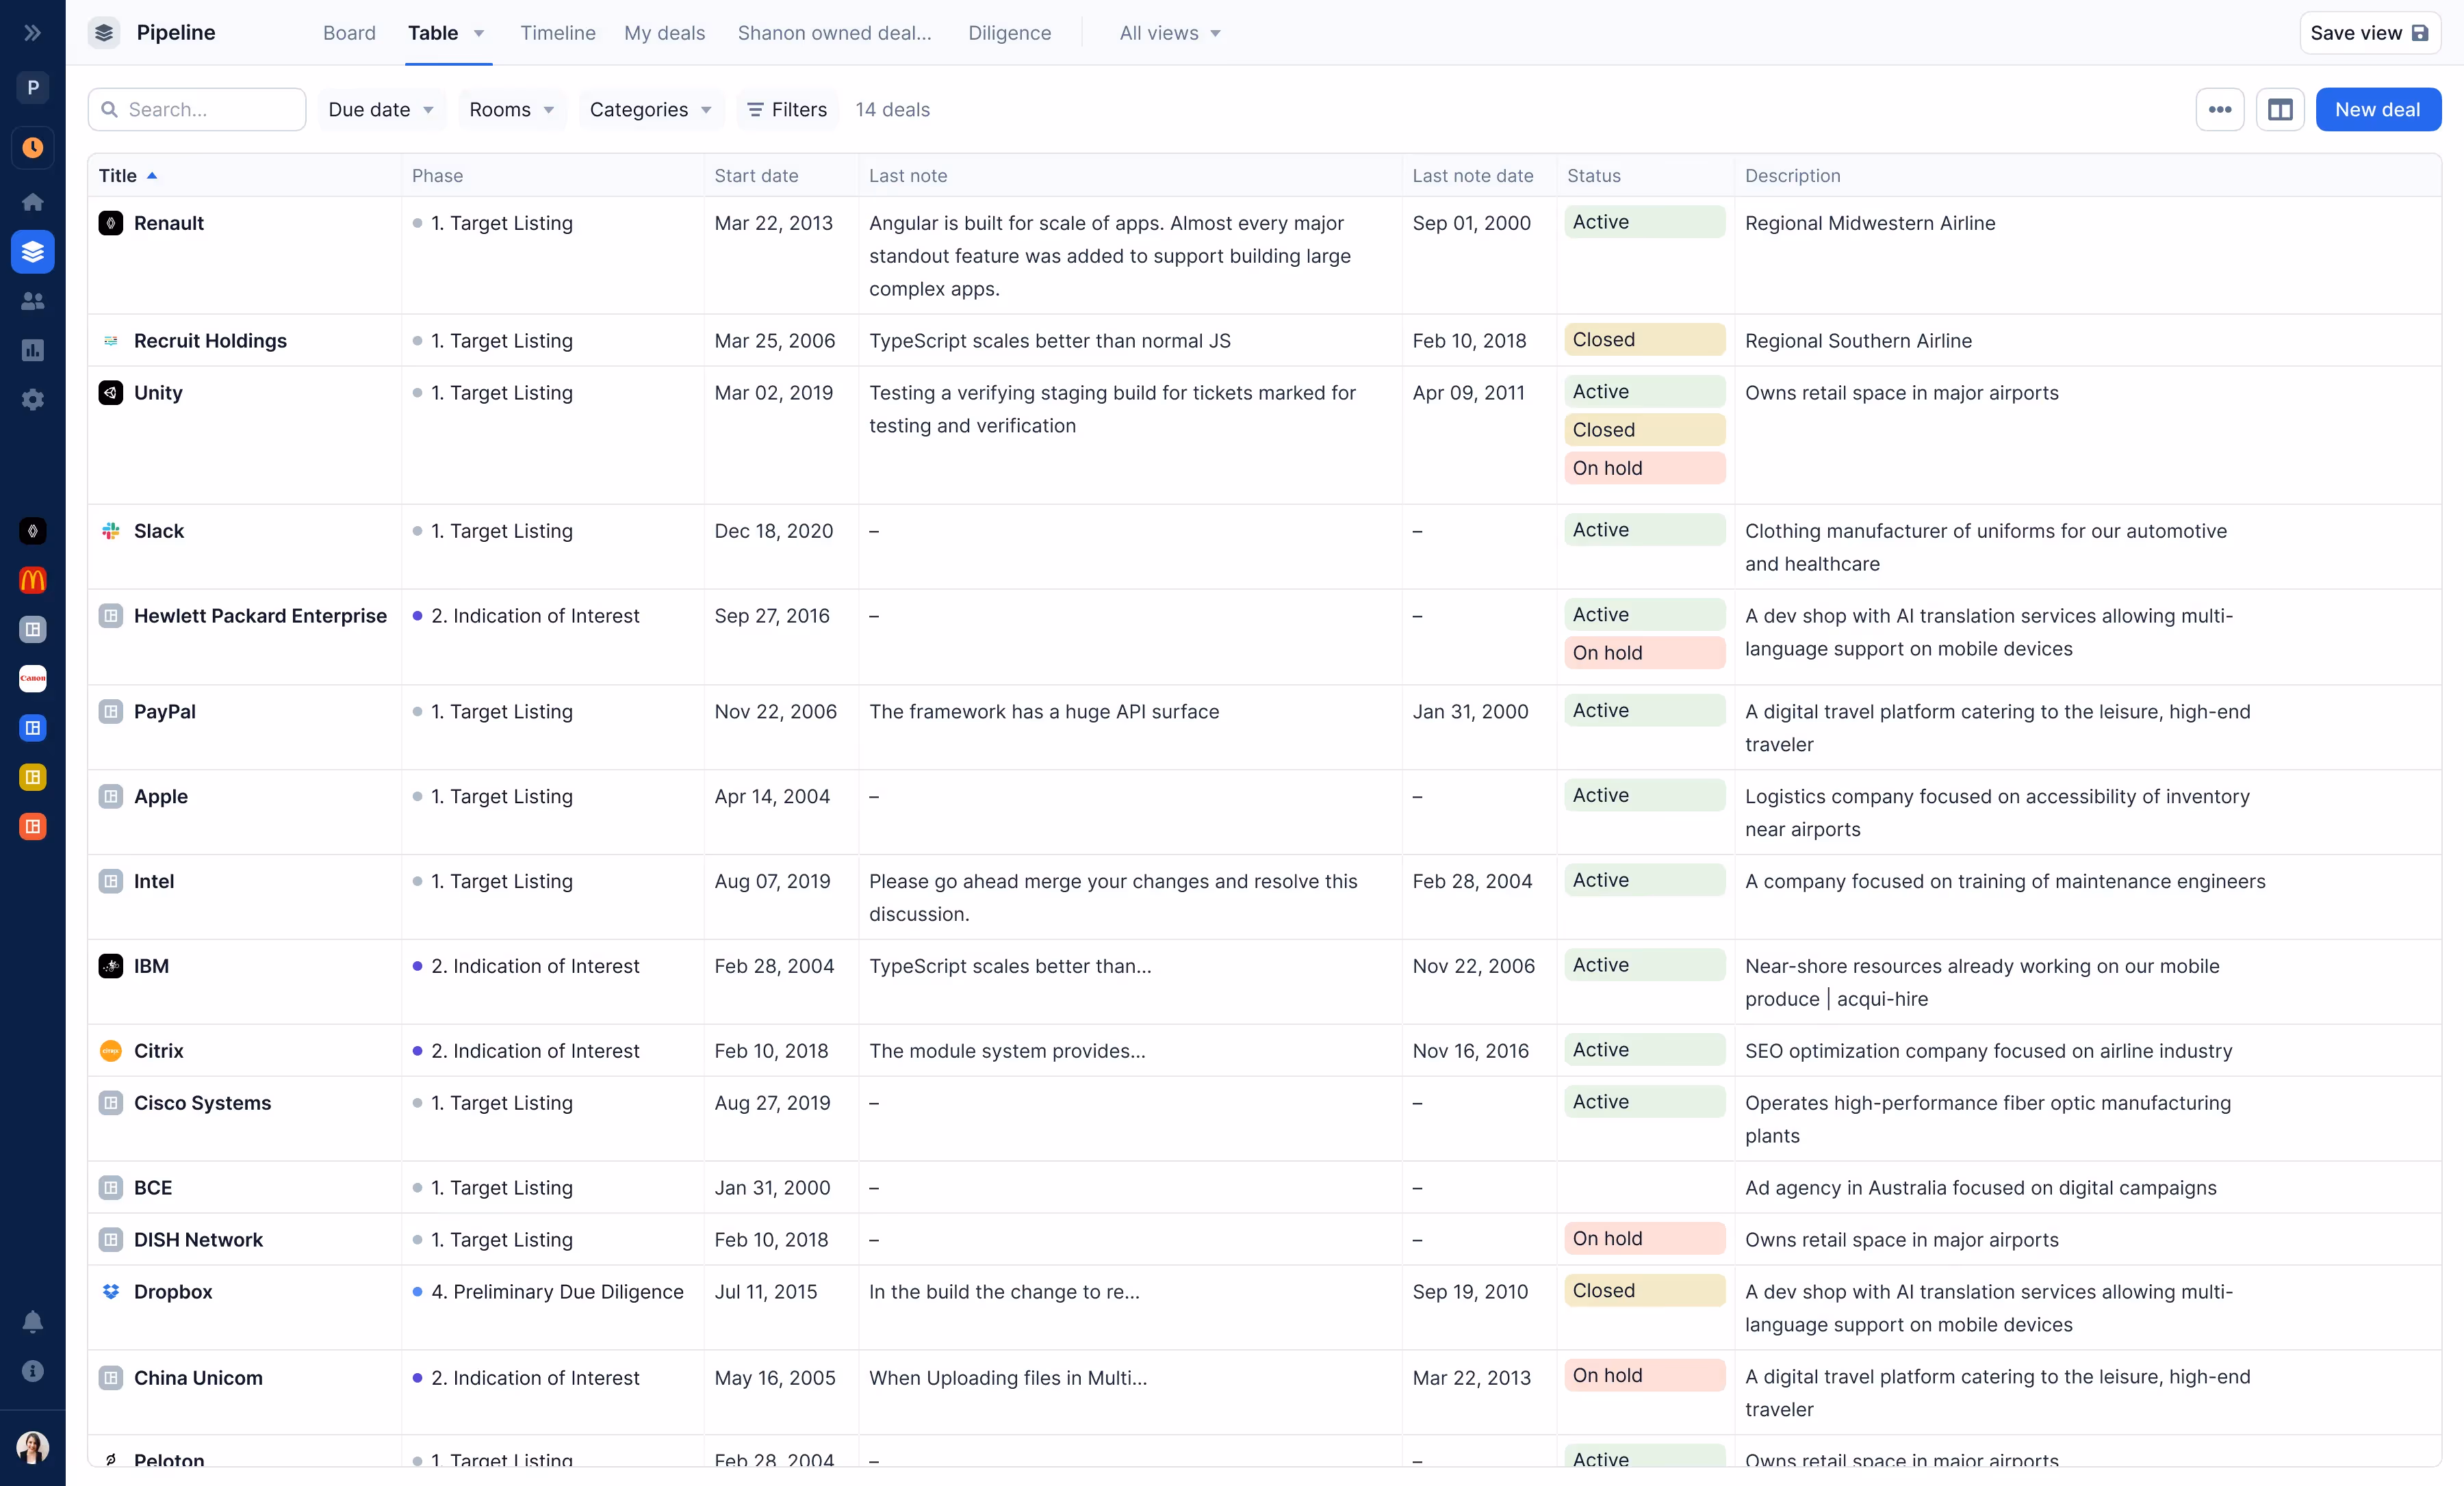Open the recent activity clock icon in the sidebar
This screenshot has width=2464, height=1486.
32,148
